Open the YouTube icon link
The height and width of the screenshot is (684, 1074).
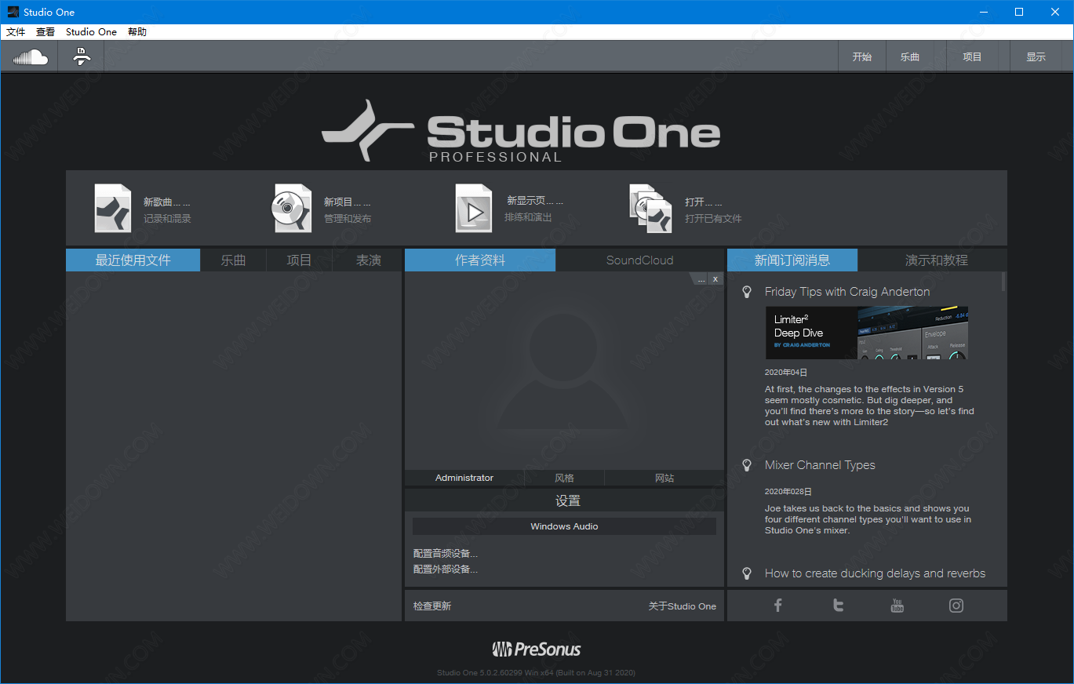tap(897, 605)
